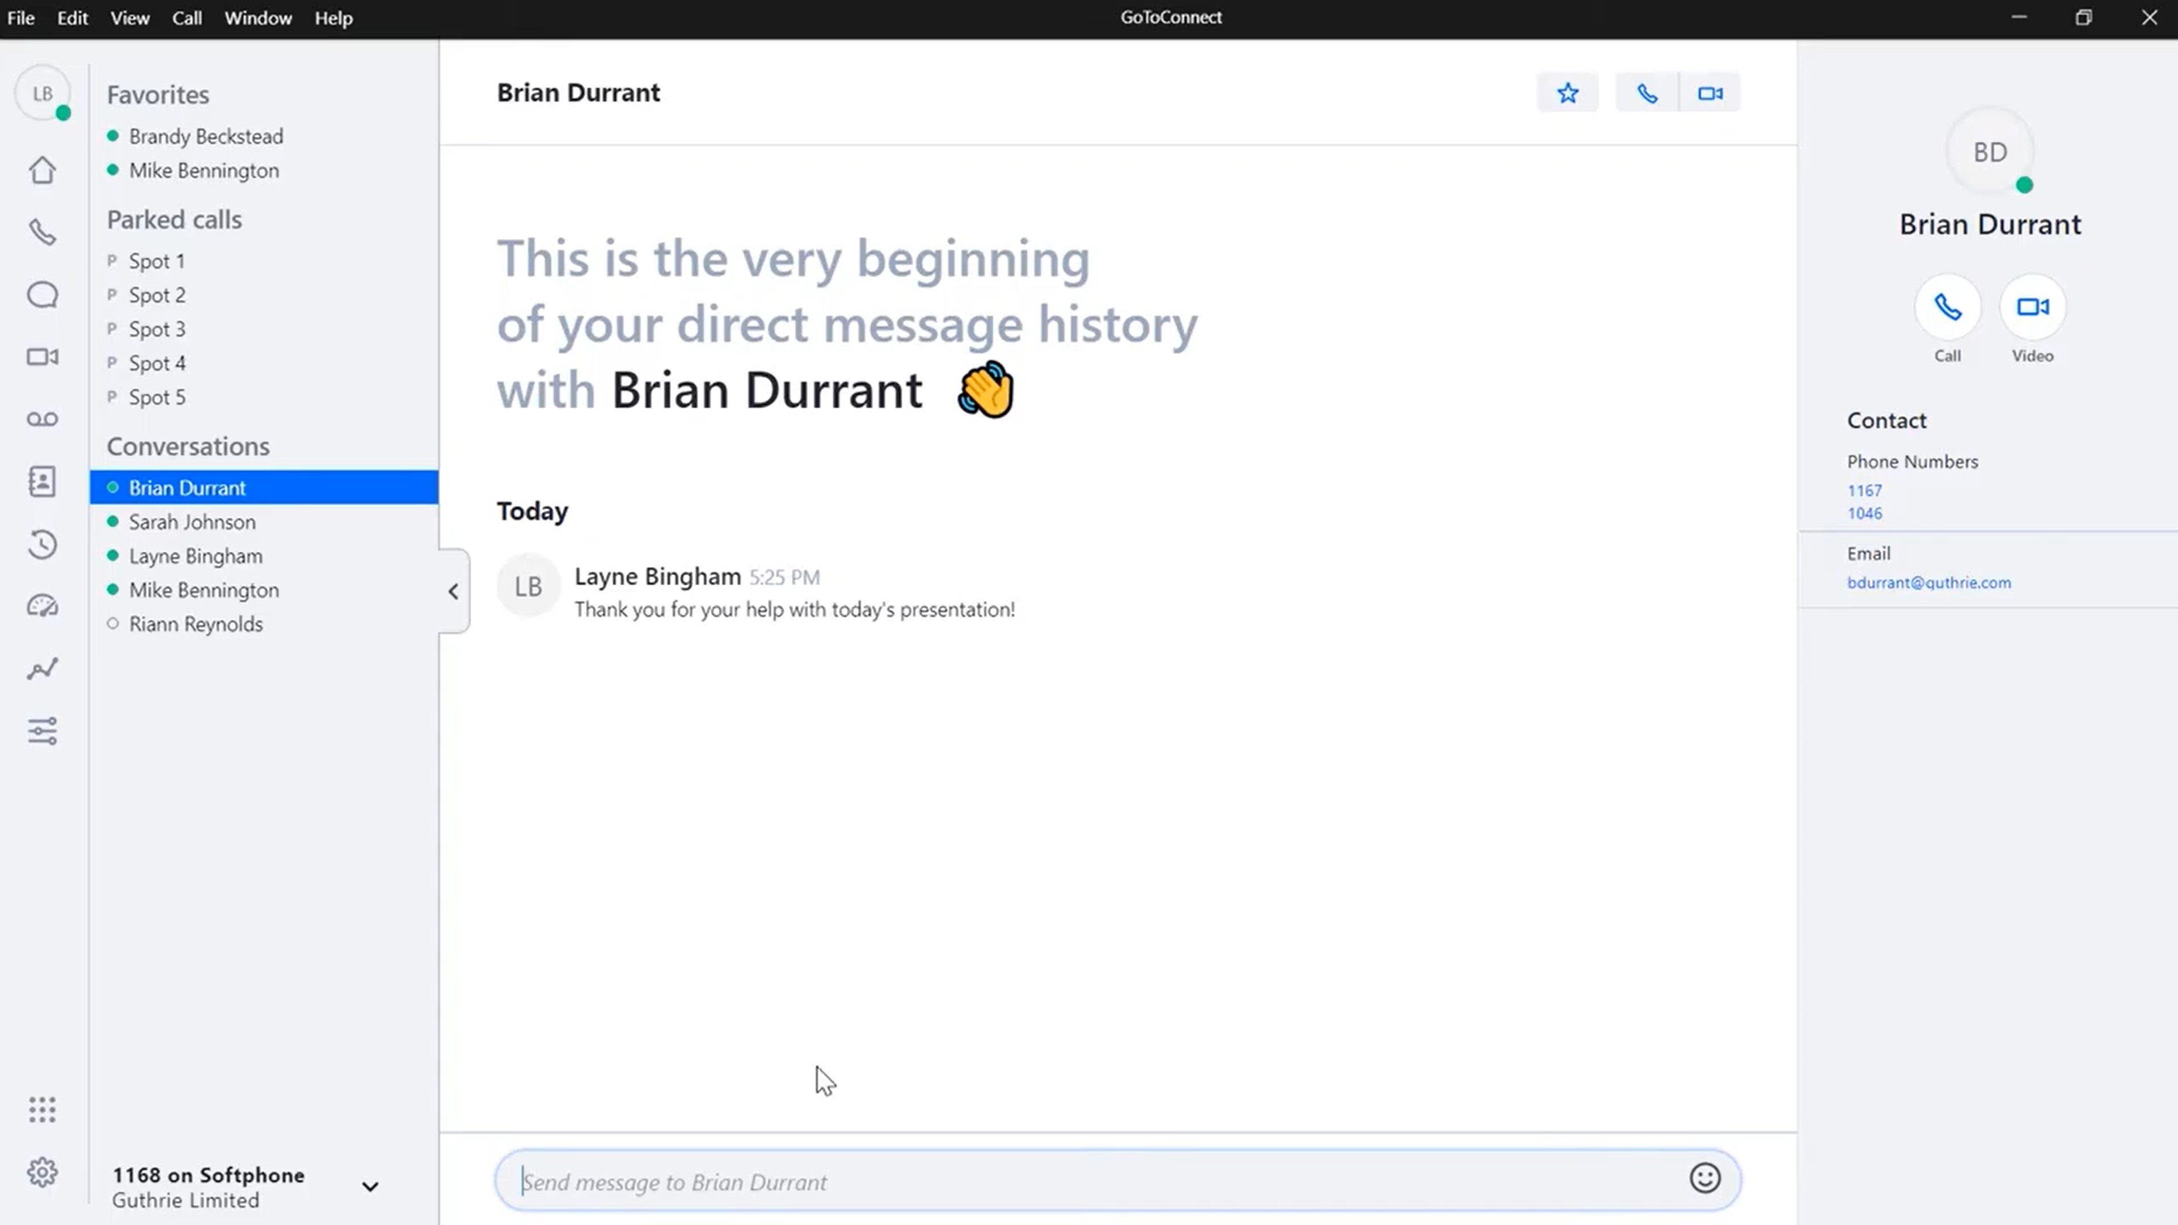This screenshot has width=2178, height=1225.
Task: Click the video call icon for Brian Durrant
Action: pos(1710,93)
